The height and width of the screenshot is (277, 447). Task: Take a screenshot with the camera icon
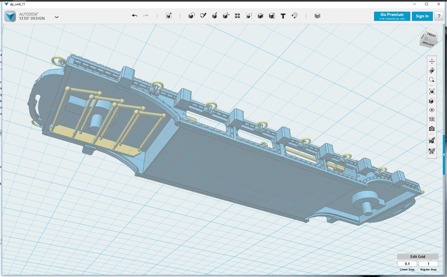pos(432,129)
